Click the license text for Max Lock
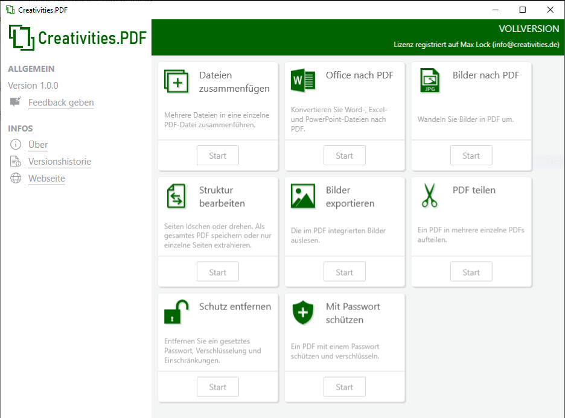The height and width of the screenshot is (418, 565). 476,45
